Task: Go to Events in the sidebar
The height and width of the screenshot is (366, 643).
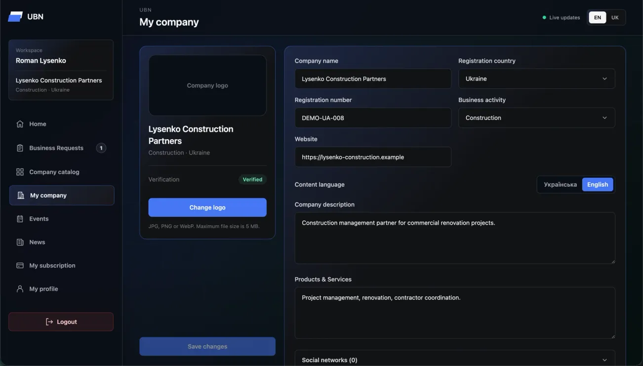Action: point(62,219)
